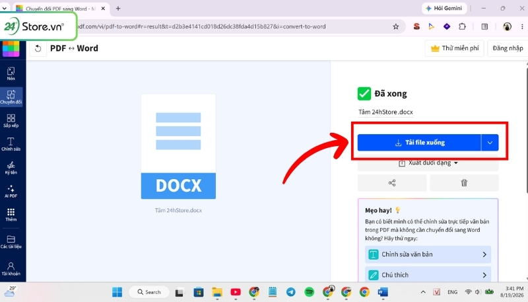Click the taskbar Search box
The width and height of the screenshot is (528, 302).
(x=149, y=292)
